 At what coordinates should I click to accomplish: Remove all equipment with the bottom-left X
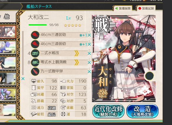(x=23, y=79)
